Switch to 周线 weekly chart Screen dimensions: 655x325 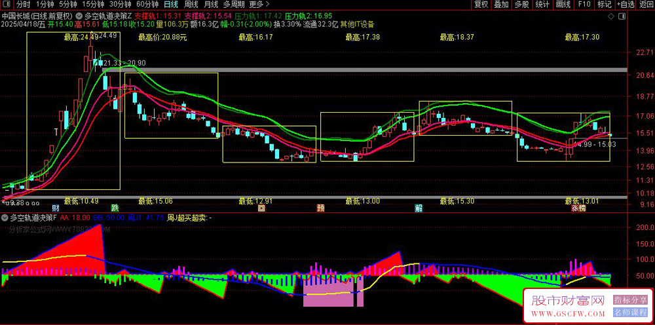click(191, 5)
